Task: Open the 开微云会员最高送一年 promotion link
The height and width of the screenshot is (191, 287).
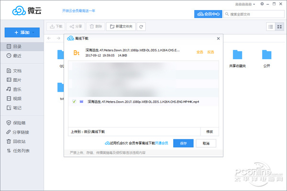Action: click(x=79, y=11)
